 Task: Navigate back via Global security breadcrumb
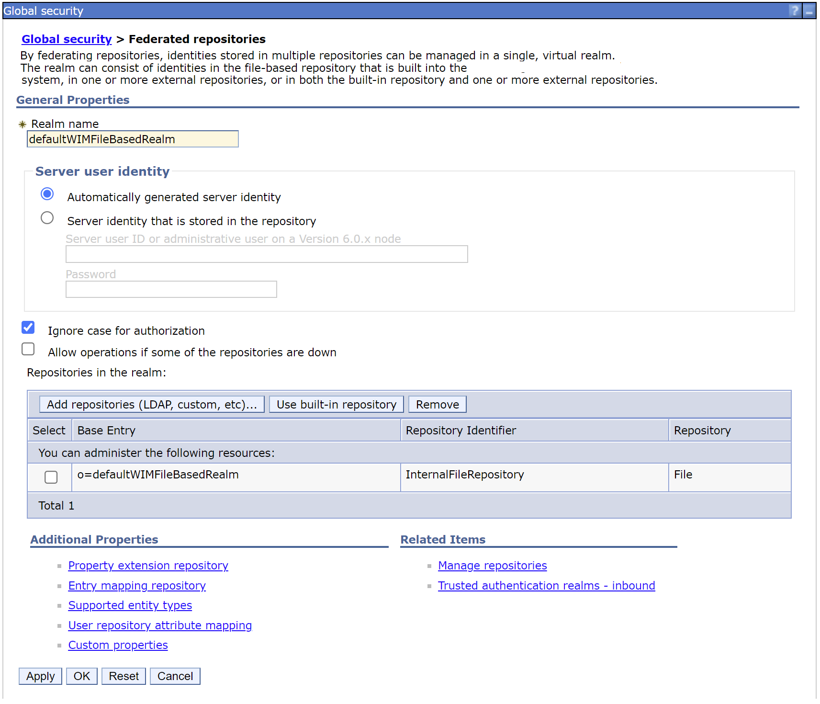pyautogui.click(x=67, y=39)
